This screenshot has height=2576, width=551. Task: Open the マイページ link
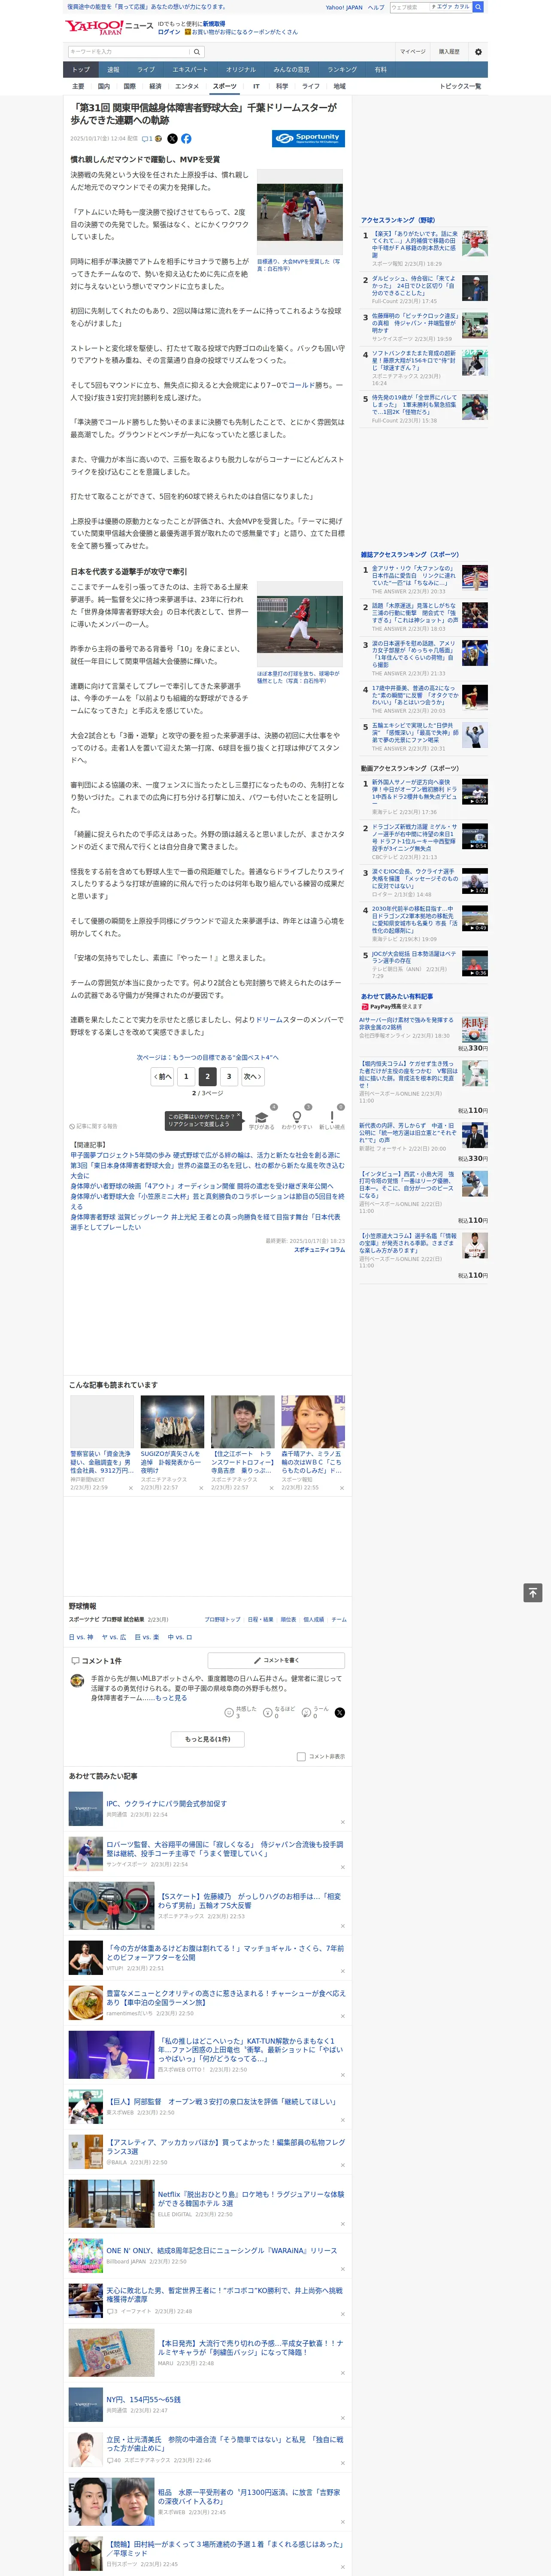413,52
